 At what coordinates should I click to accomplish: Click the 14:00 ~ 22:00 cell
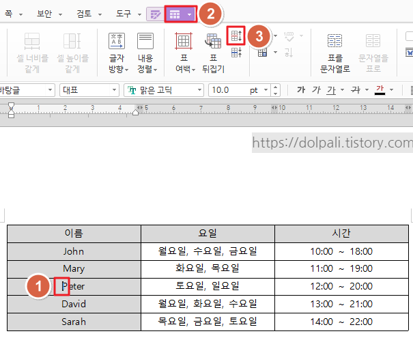[x=341, y=322]
